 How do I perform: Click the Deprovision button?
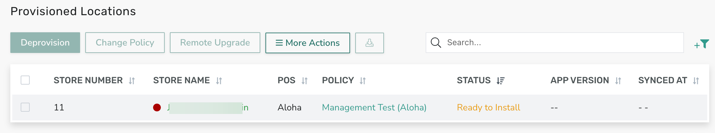(45, 43)
